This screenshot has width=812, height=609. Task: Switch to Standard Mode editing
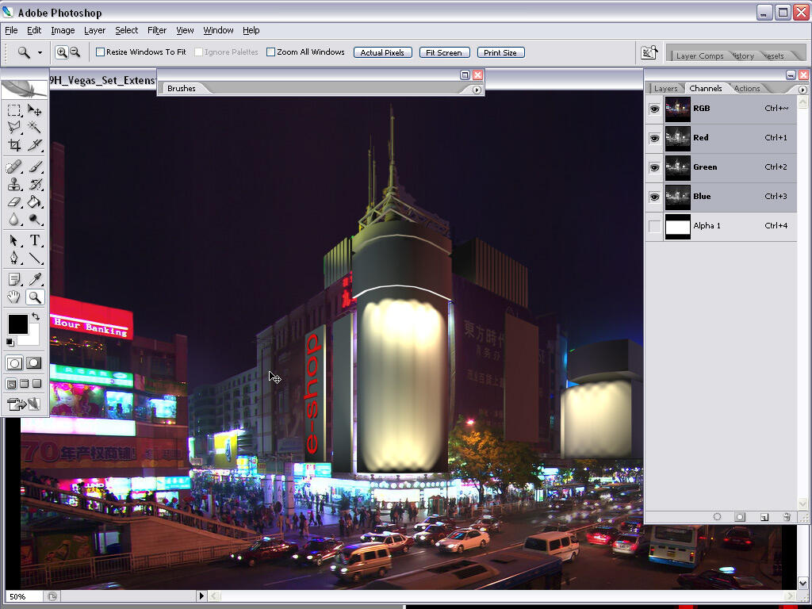click(x=14, y=363)
